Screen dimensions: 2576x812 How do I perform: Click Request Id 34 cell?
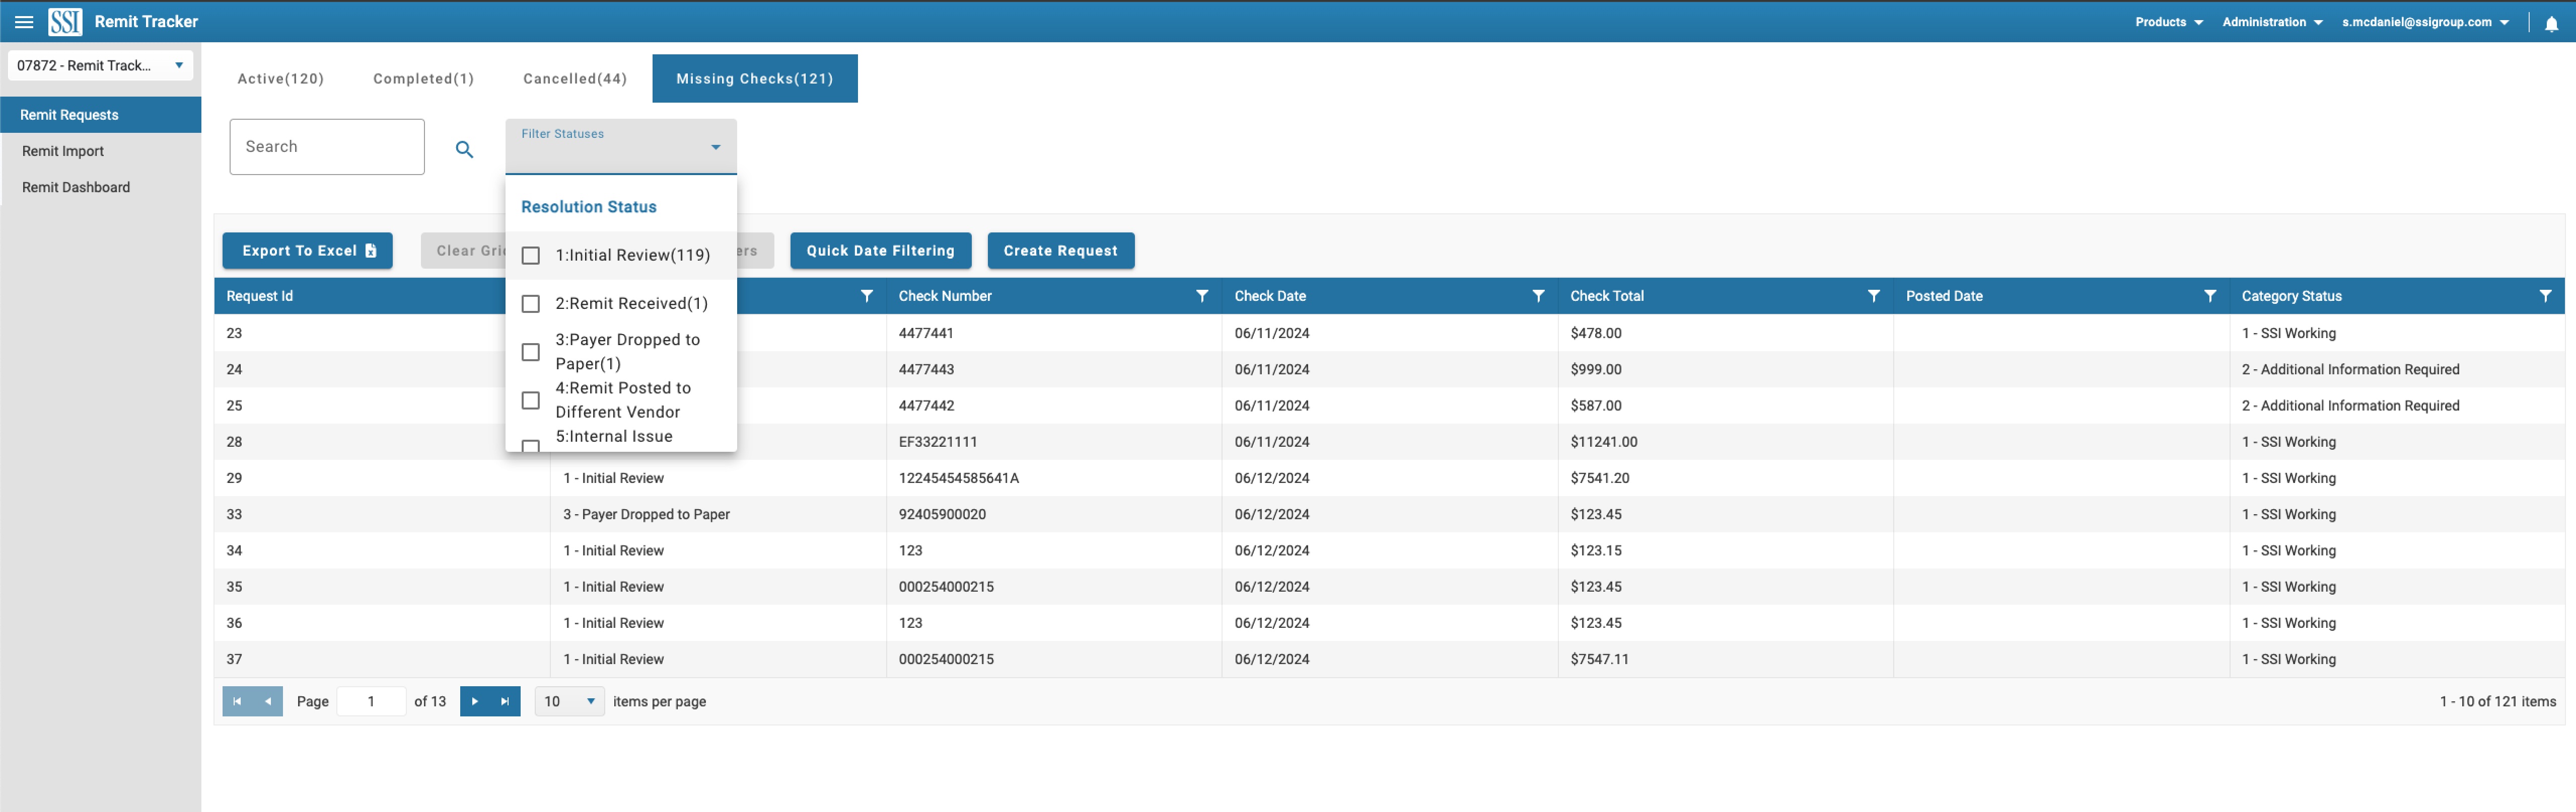(382, 550)
